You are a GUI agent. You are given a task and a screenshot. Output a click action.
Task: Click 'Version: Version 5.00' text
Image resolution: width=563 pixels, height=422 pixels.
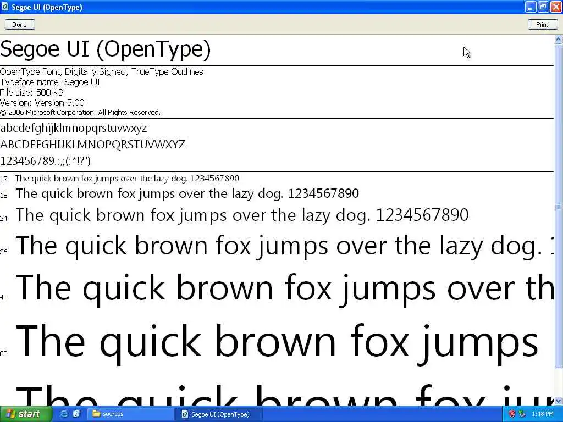coord(42,103)
